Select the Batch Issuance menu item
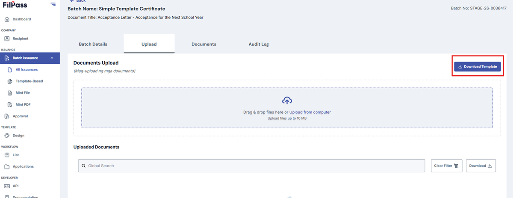This screenshot has width=513, height=198. click(30, 58)
